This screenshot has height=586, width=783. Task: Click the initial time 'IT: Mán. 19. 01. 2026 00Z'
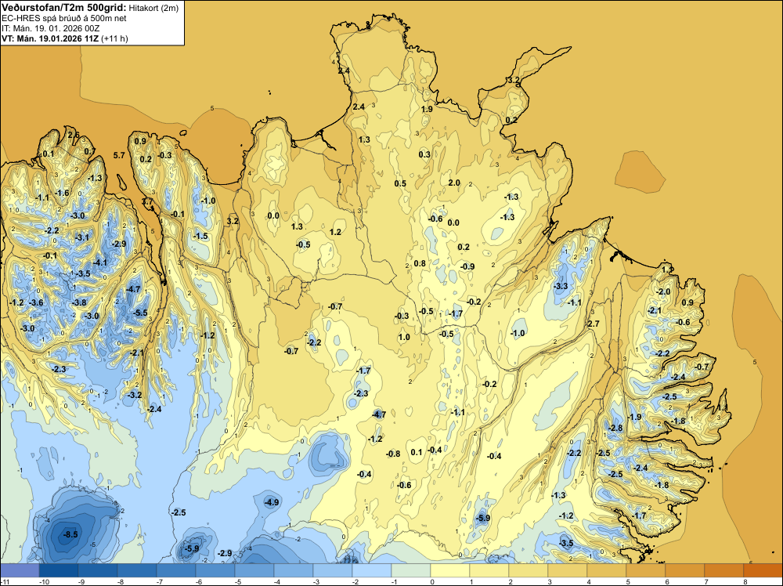click(50, 28)
